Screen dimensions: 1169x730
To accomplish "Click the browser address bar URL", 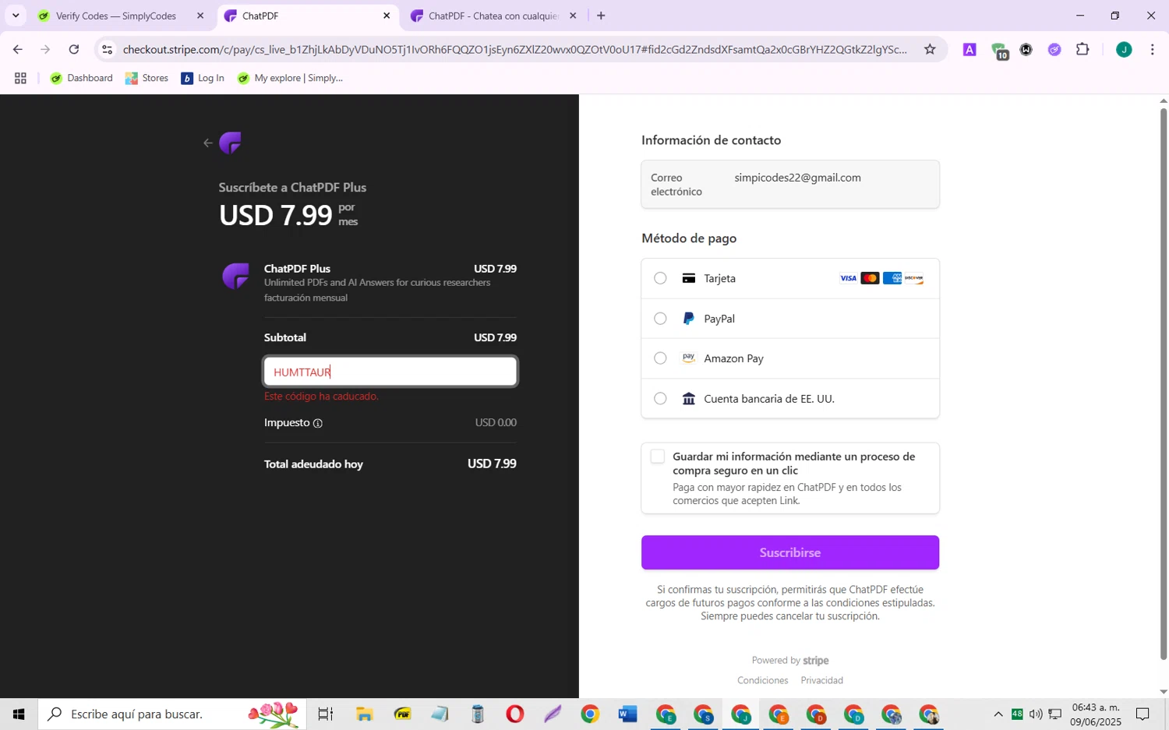I will [x=514, y=50].
